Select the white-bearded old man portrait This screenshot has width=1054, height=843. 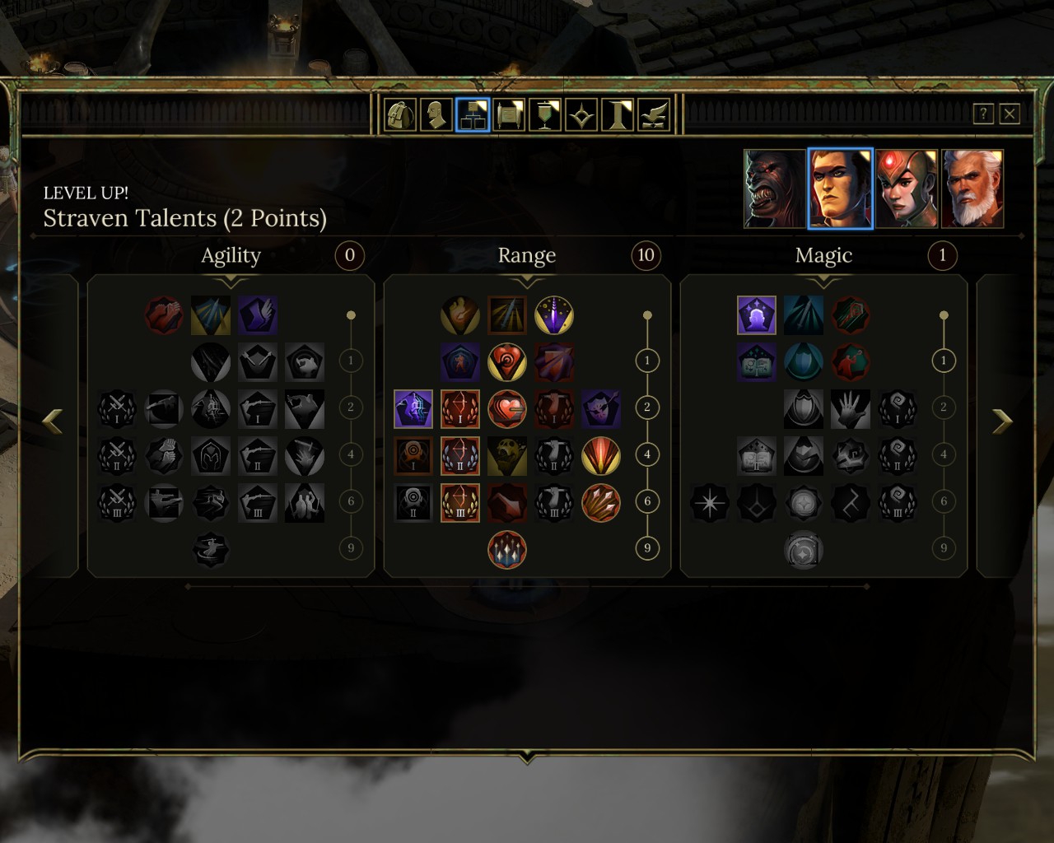(972, 189)
